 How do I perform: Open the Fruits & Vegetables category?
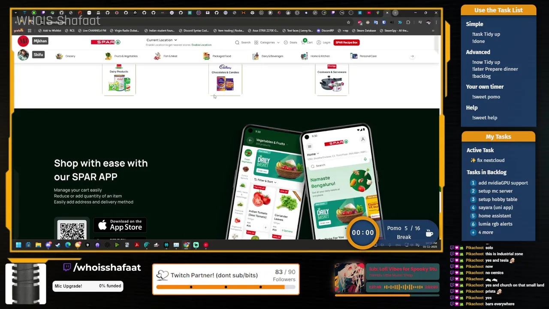point(121,56)
